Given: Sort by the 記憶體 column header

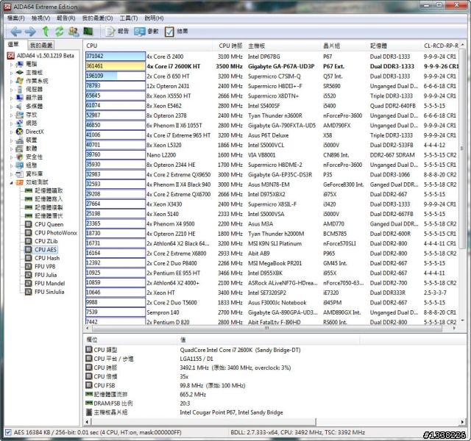Looking at the screenshot, I should pyautogui.click(x=394, y=46).
